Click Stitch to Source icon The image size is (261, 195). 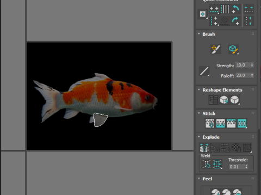click(231, 123)
